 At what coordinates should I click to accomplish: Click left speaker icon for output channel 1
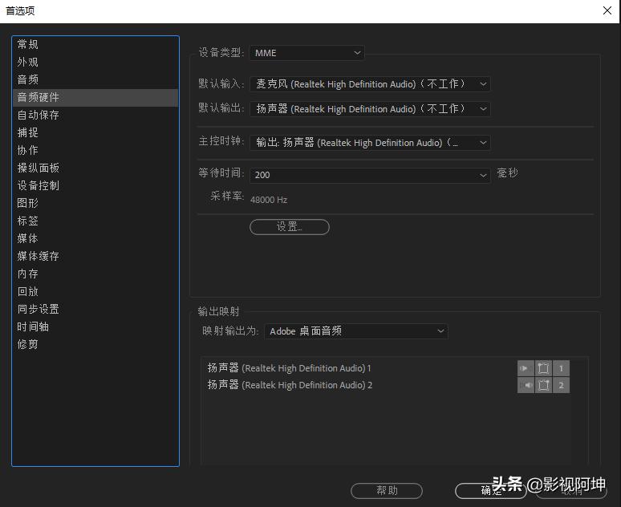pos(526,368)
